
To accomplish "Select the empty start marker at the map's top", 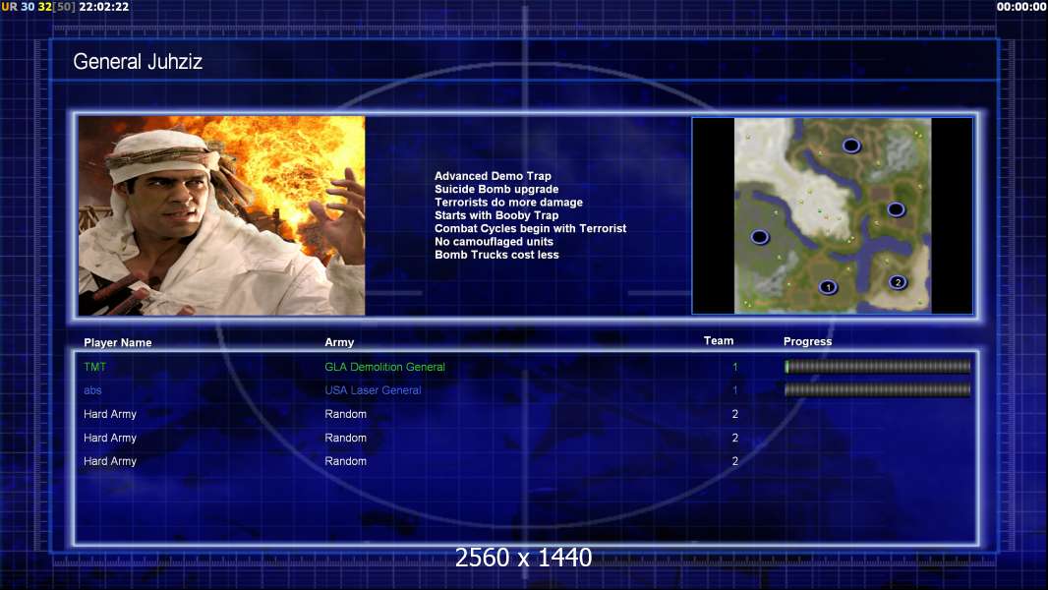I will coord(851,146).
